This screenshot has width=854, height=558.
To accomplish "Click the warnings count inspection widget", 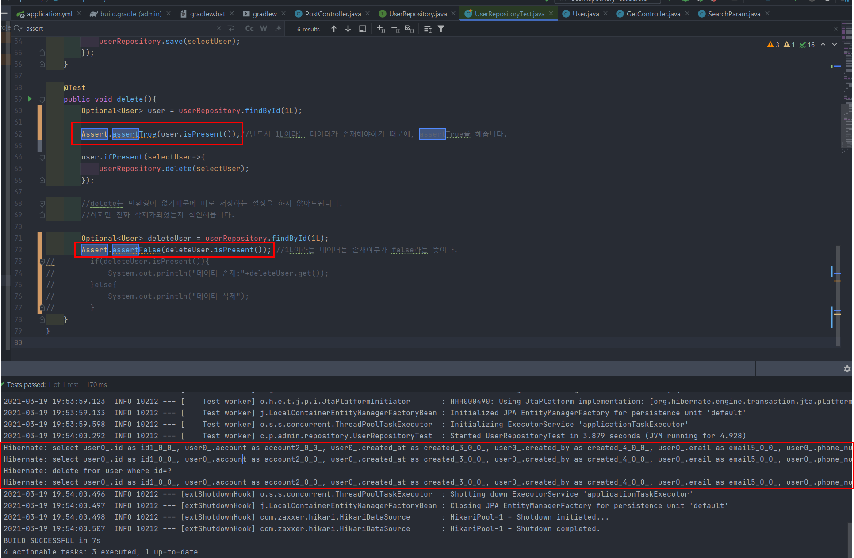I will click(x=774, y=45).
